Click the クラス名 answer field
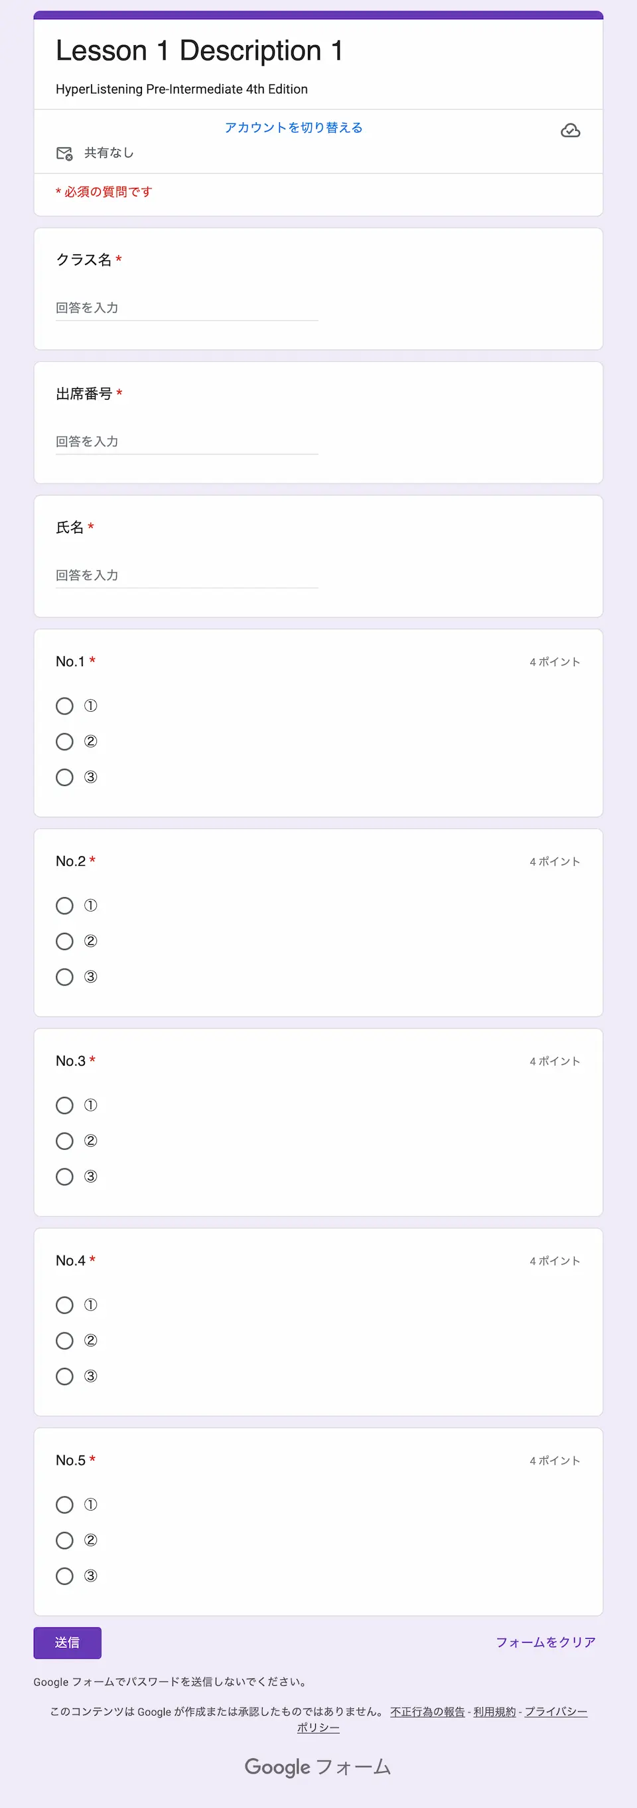This screenshot has width=637, height=1808. (x=186, y=308)
